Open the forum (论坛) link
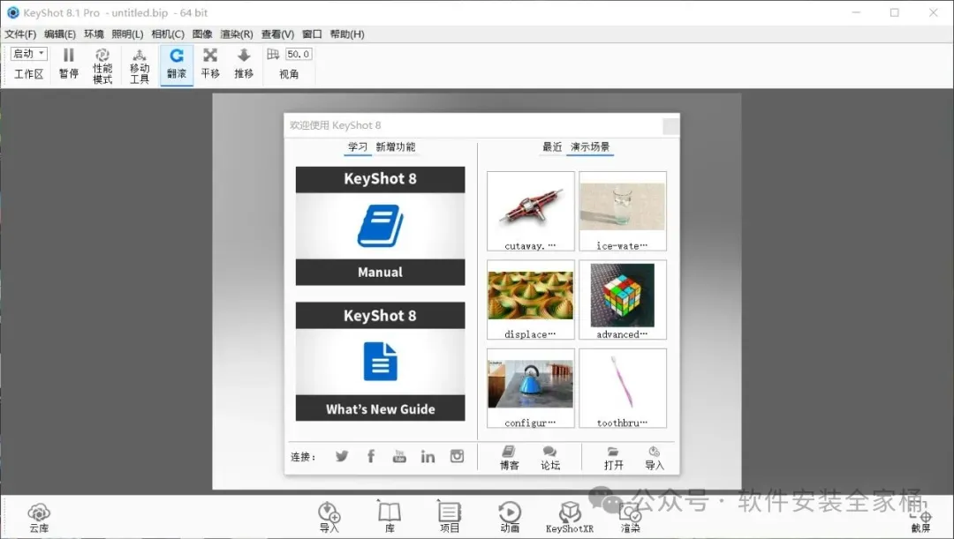954x539 pixels. (550, 458)
